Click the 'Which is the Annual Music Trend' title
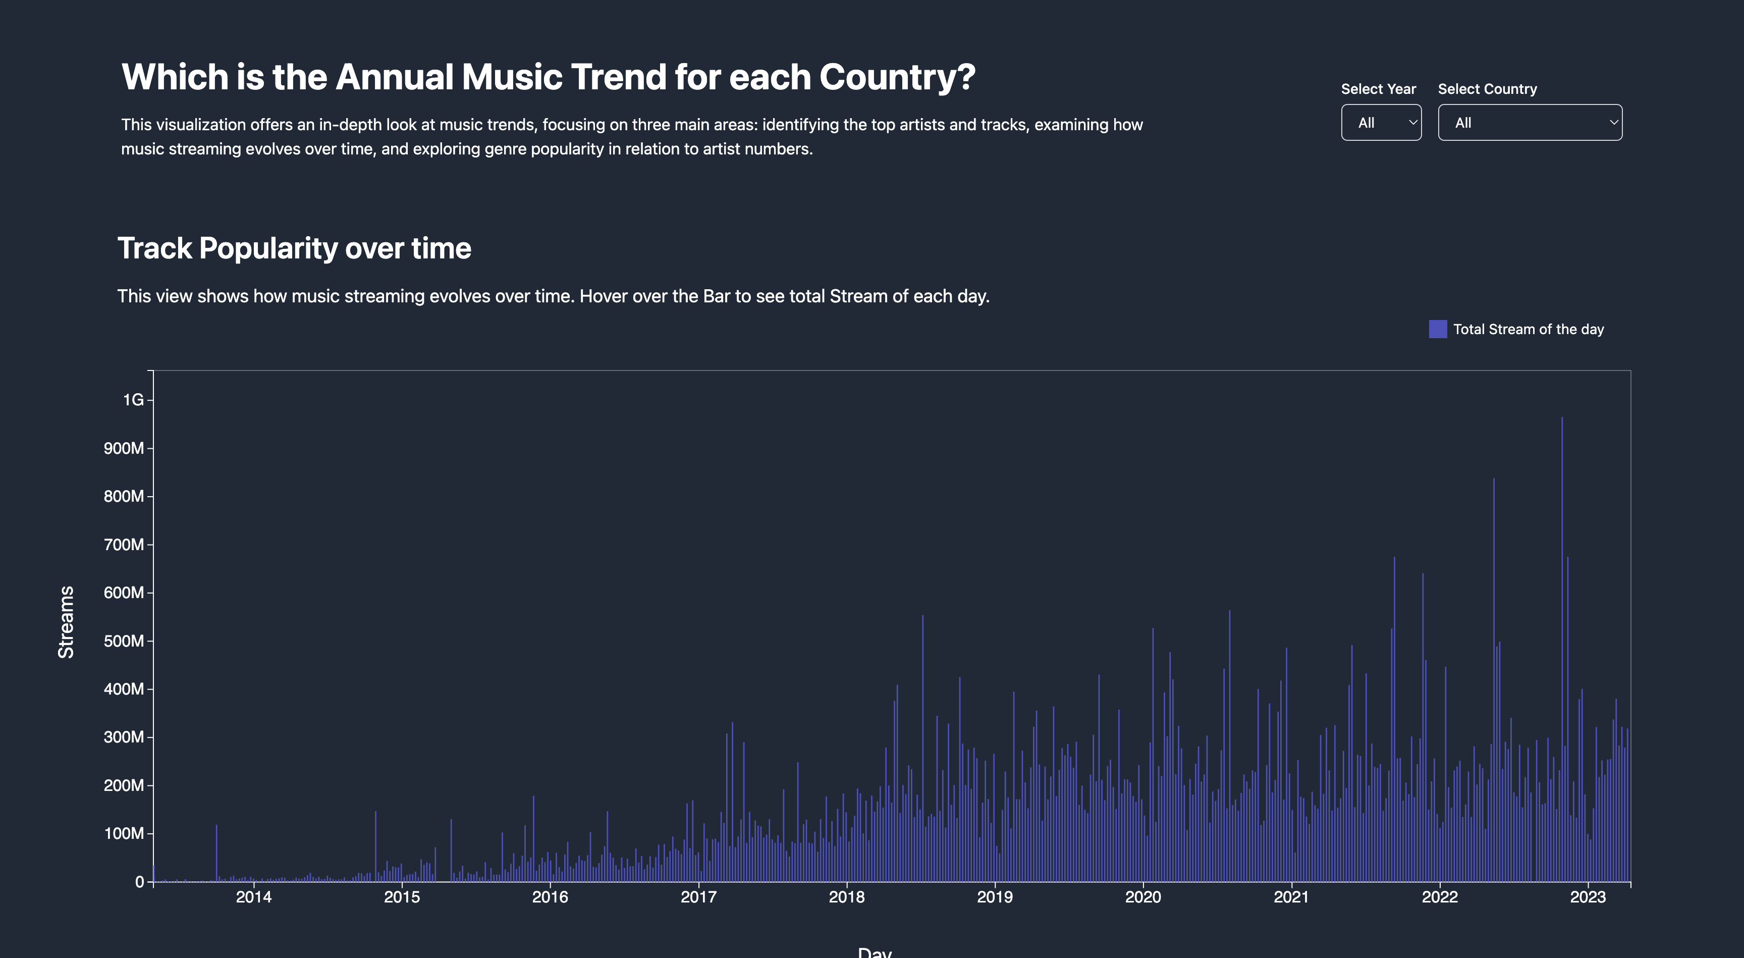Image resolution: width=1744 pixels, height=958 pixels. (549, 77)
